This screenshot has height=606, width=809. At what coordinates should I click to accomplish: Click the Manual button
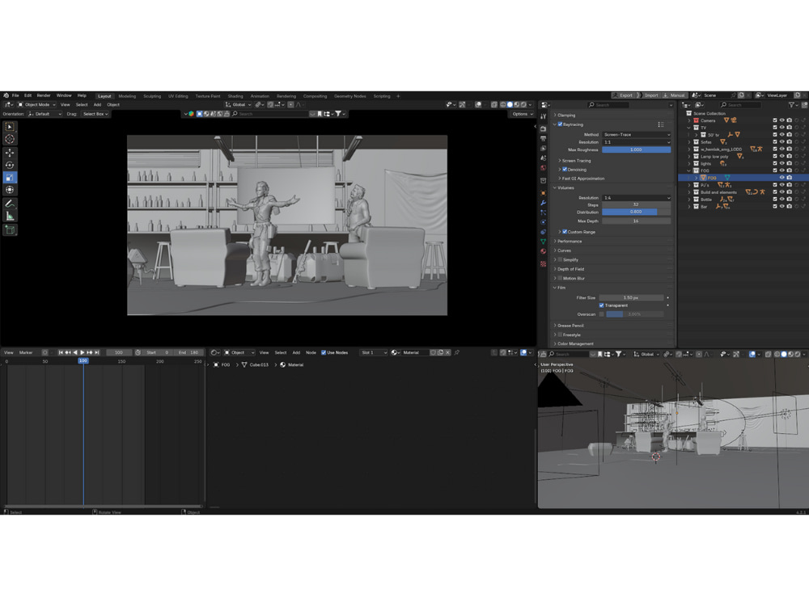tap(675, 96)
